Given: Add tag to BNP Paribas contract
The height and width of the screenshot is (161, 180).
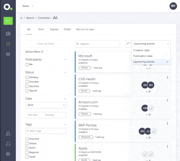Looking at the screenshot, I should click(100, 137).
